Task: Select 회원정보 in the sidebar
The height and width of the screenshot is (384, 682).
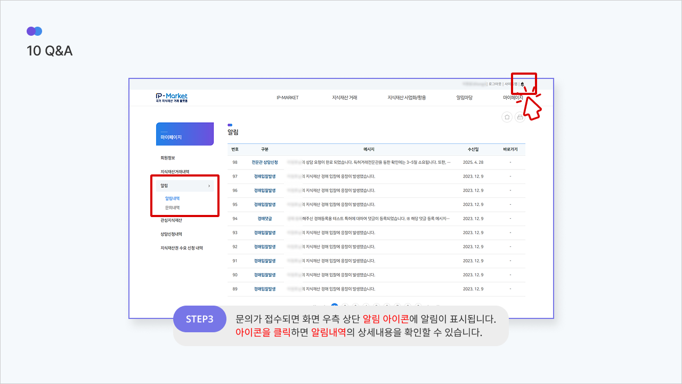Action: pos(168,158)
